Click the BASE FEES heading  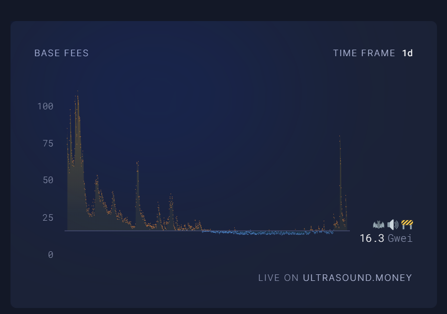(62, 53)
